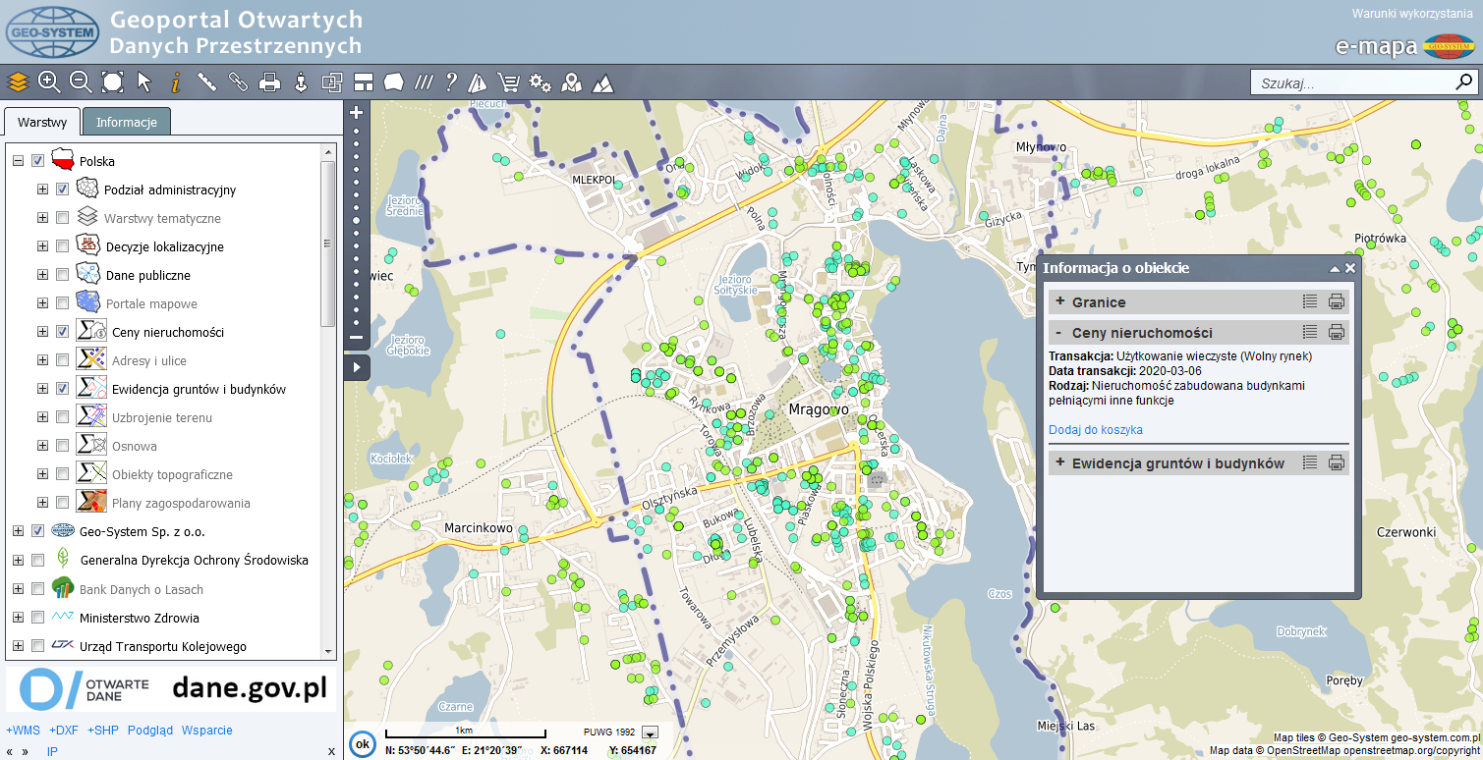Screen dimensions: 1483x760
Task: Open the shopping cart
Action: 508,82
